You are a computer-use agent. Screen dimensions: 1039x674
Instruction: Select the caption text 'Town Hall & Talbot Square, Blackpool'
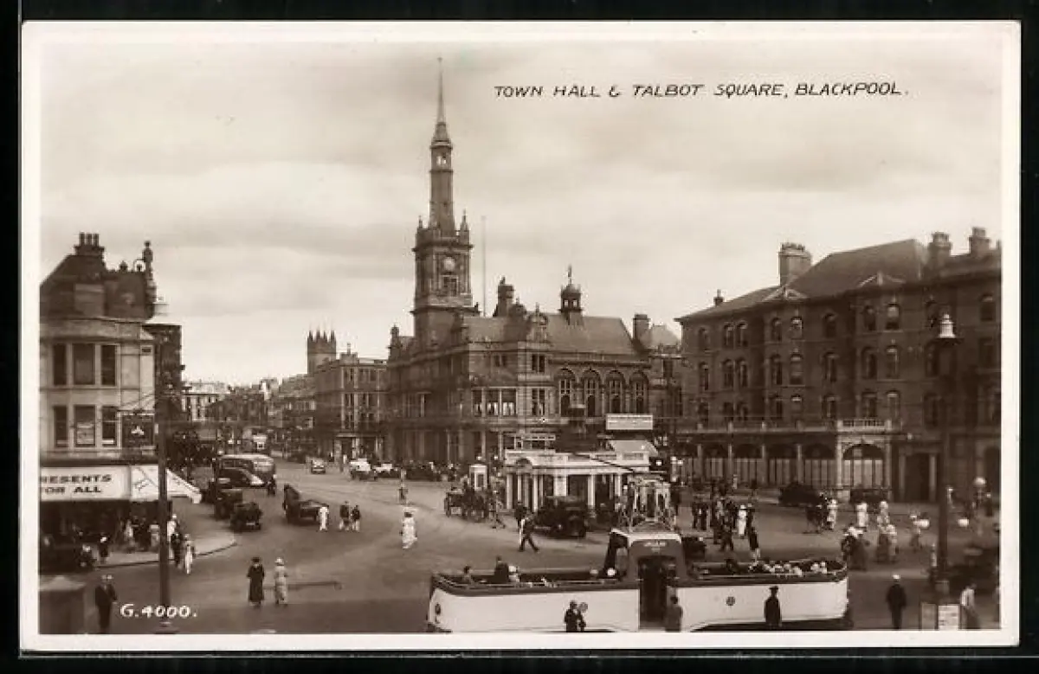(x=698, y=90)
